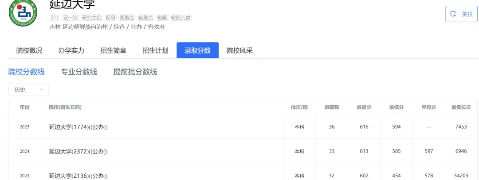Select the 延边大学(1774) row for 2025
The image size is (479, 180).
(x=79, y=127)
